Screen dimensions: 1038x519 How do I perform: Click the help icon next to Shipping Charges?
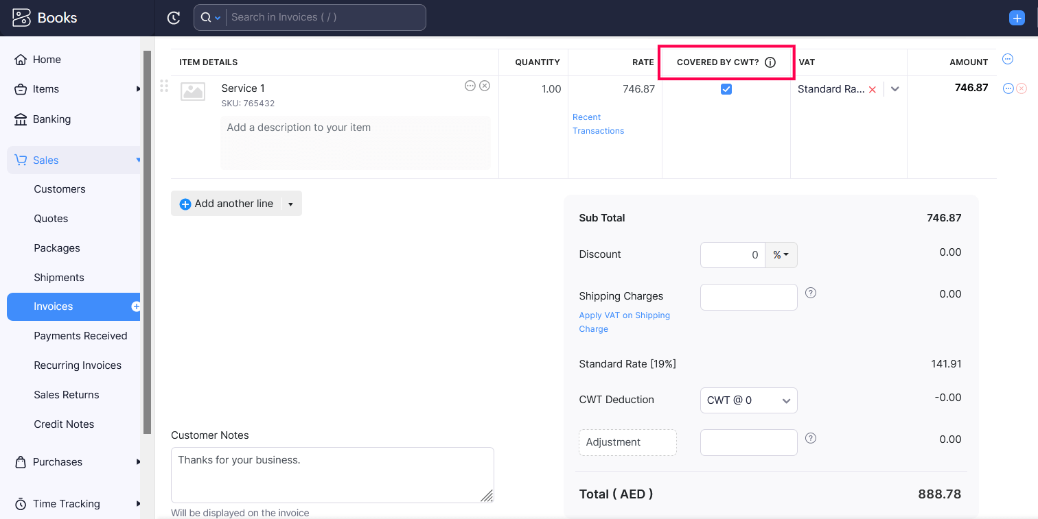click(x=811, y=293)
